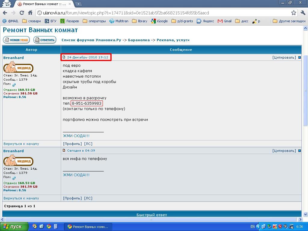This screenshot has width=308, height=231.
Task: Reload the page with refresh icon
Action: pos(22,13)
